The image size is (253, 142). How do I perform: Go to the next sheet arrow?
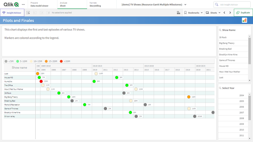[230, 12]
